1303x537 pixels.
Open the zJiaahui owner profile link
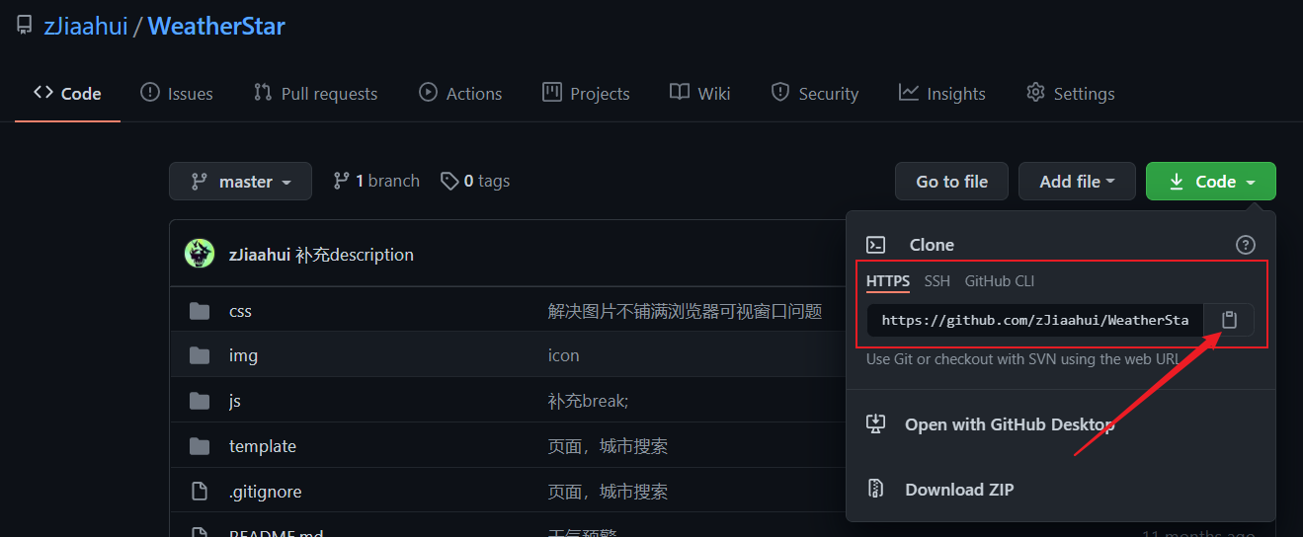pos(86,27)
